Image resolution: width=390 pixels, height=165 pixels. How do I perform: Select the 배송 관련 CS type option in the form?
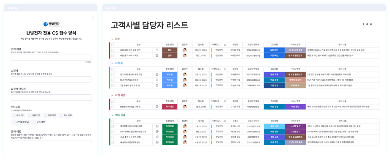pos(19,115)
